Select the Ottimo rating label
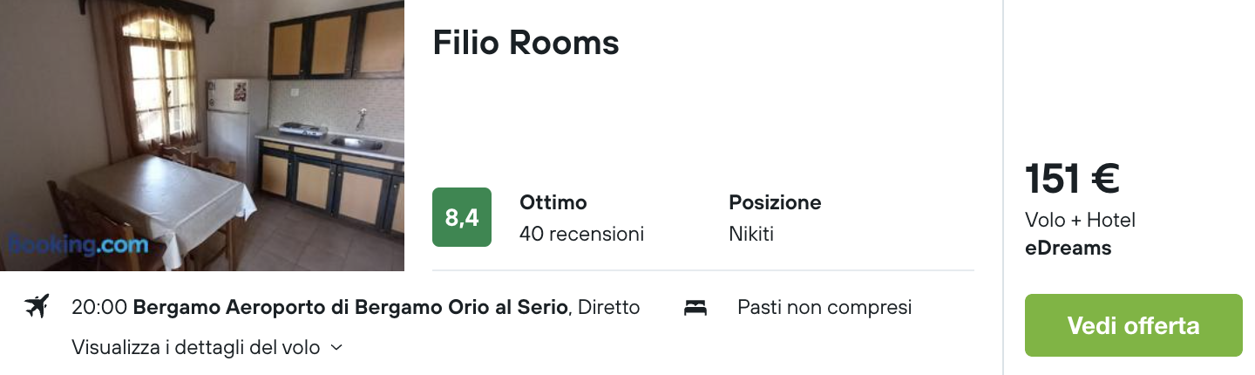The width and height of the screenshot is (1255, 375). tap(553, 202)
